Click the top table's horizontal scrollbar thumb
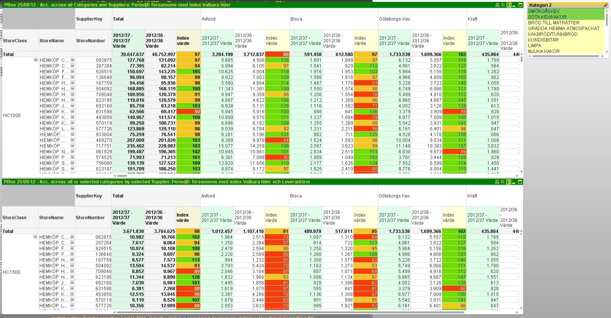The height and width of the screenshot is (318, 611). [122, 176]
